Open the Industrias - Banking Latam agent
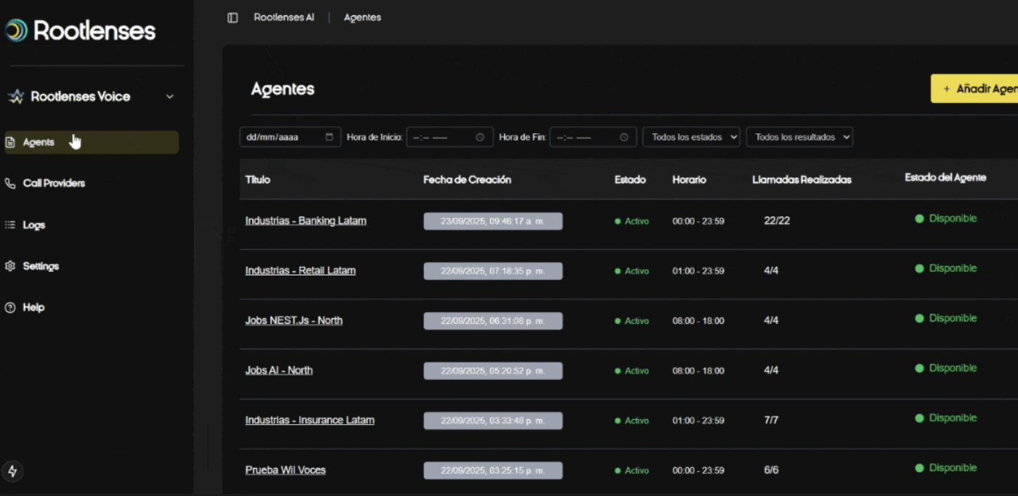This screenshot has height=496, width=1018. pos(306,220)
